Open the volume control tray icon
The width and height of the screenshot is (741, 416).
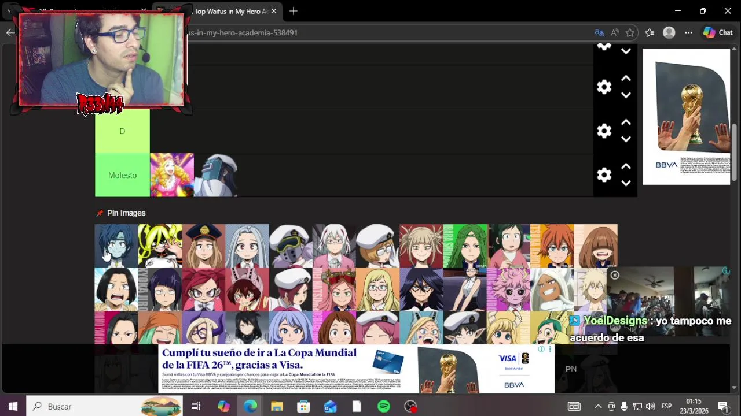pos(650,406)
